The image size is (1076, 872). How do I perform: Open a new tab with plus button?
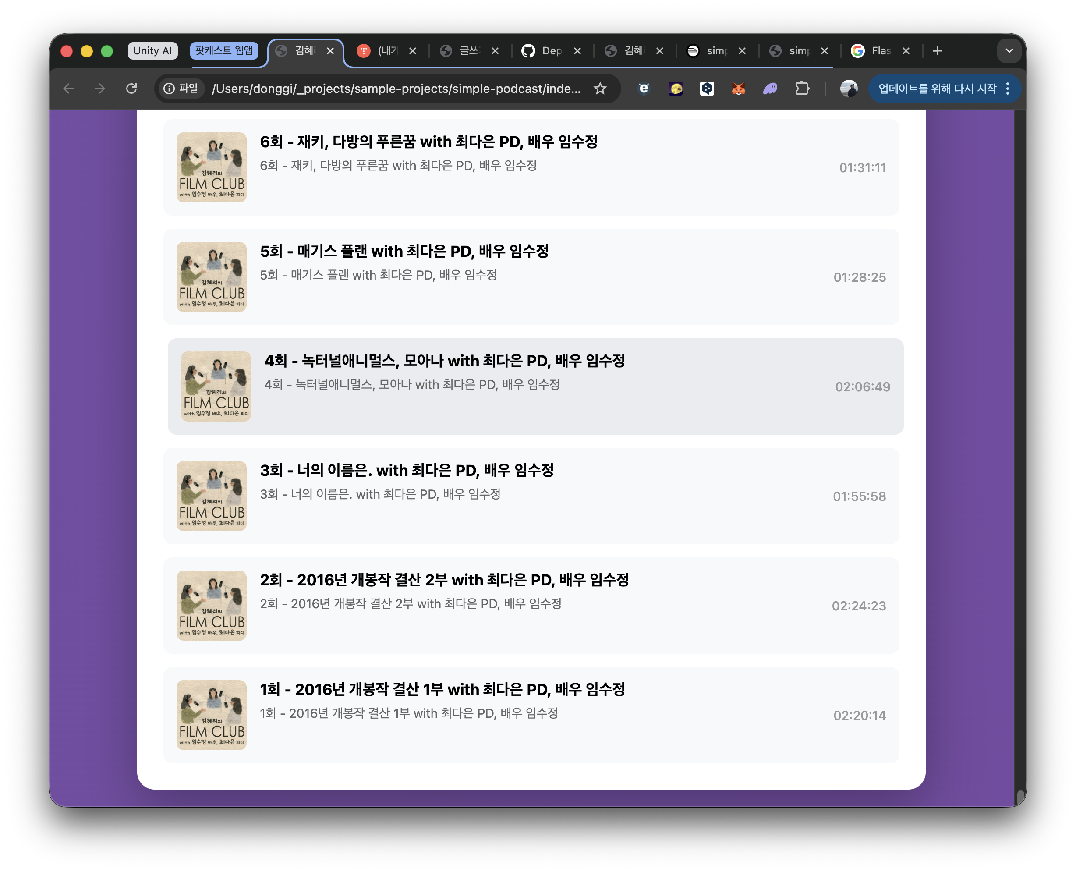937,51
